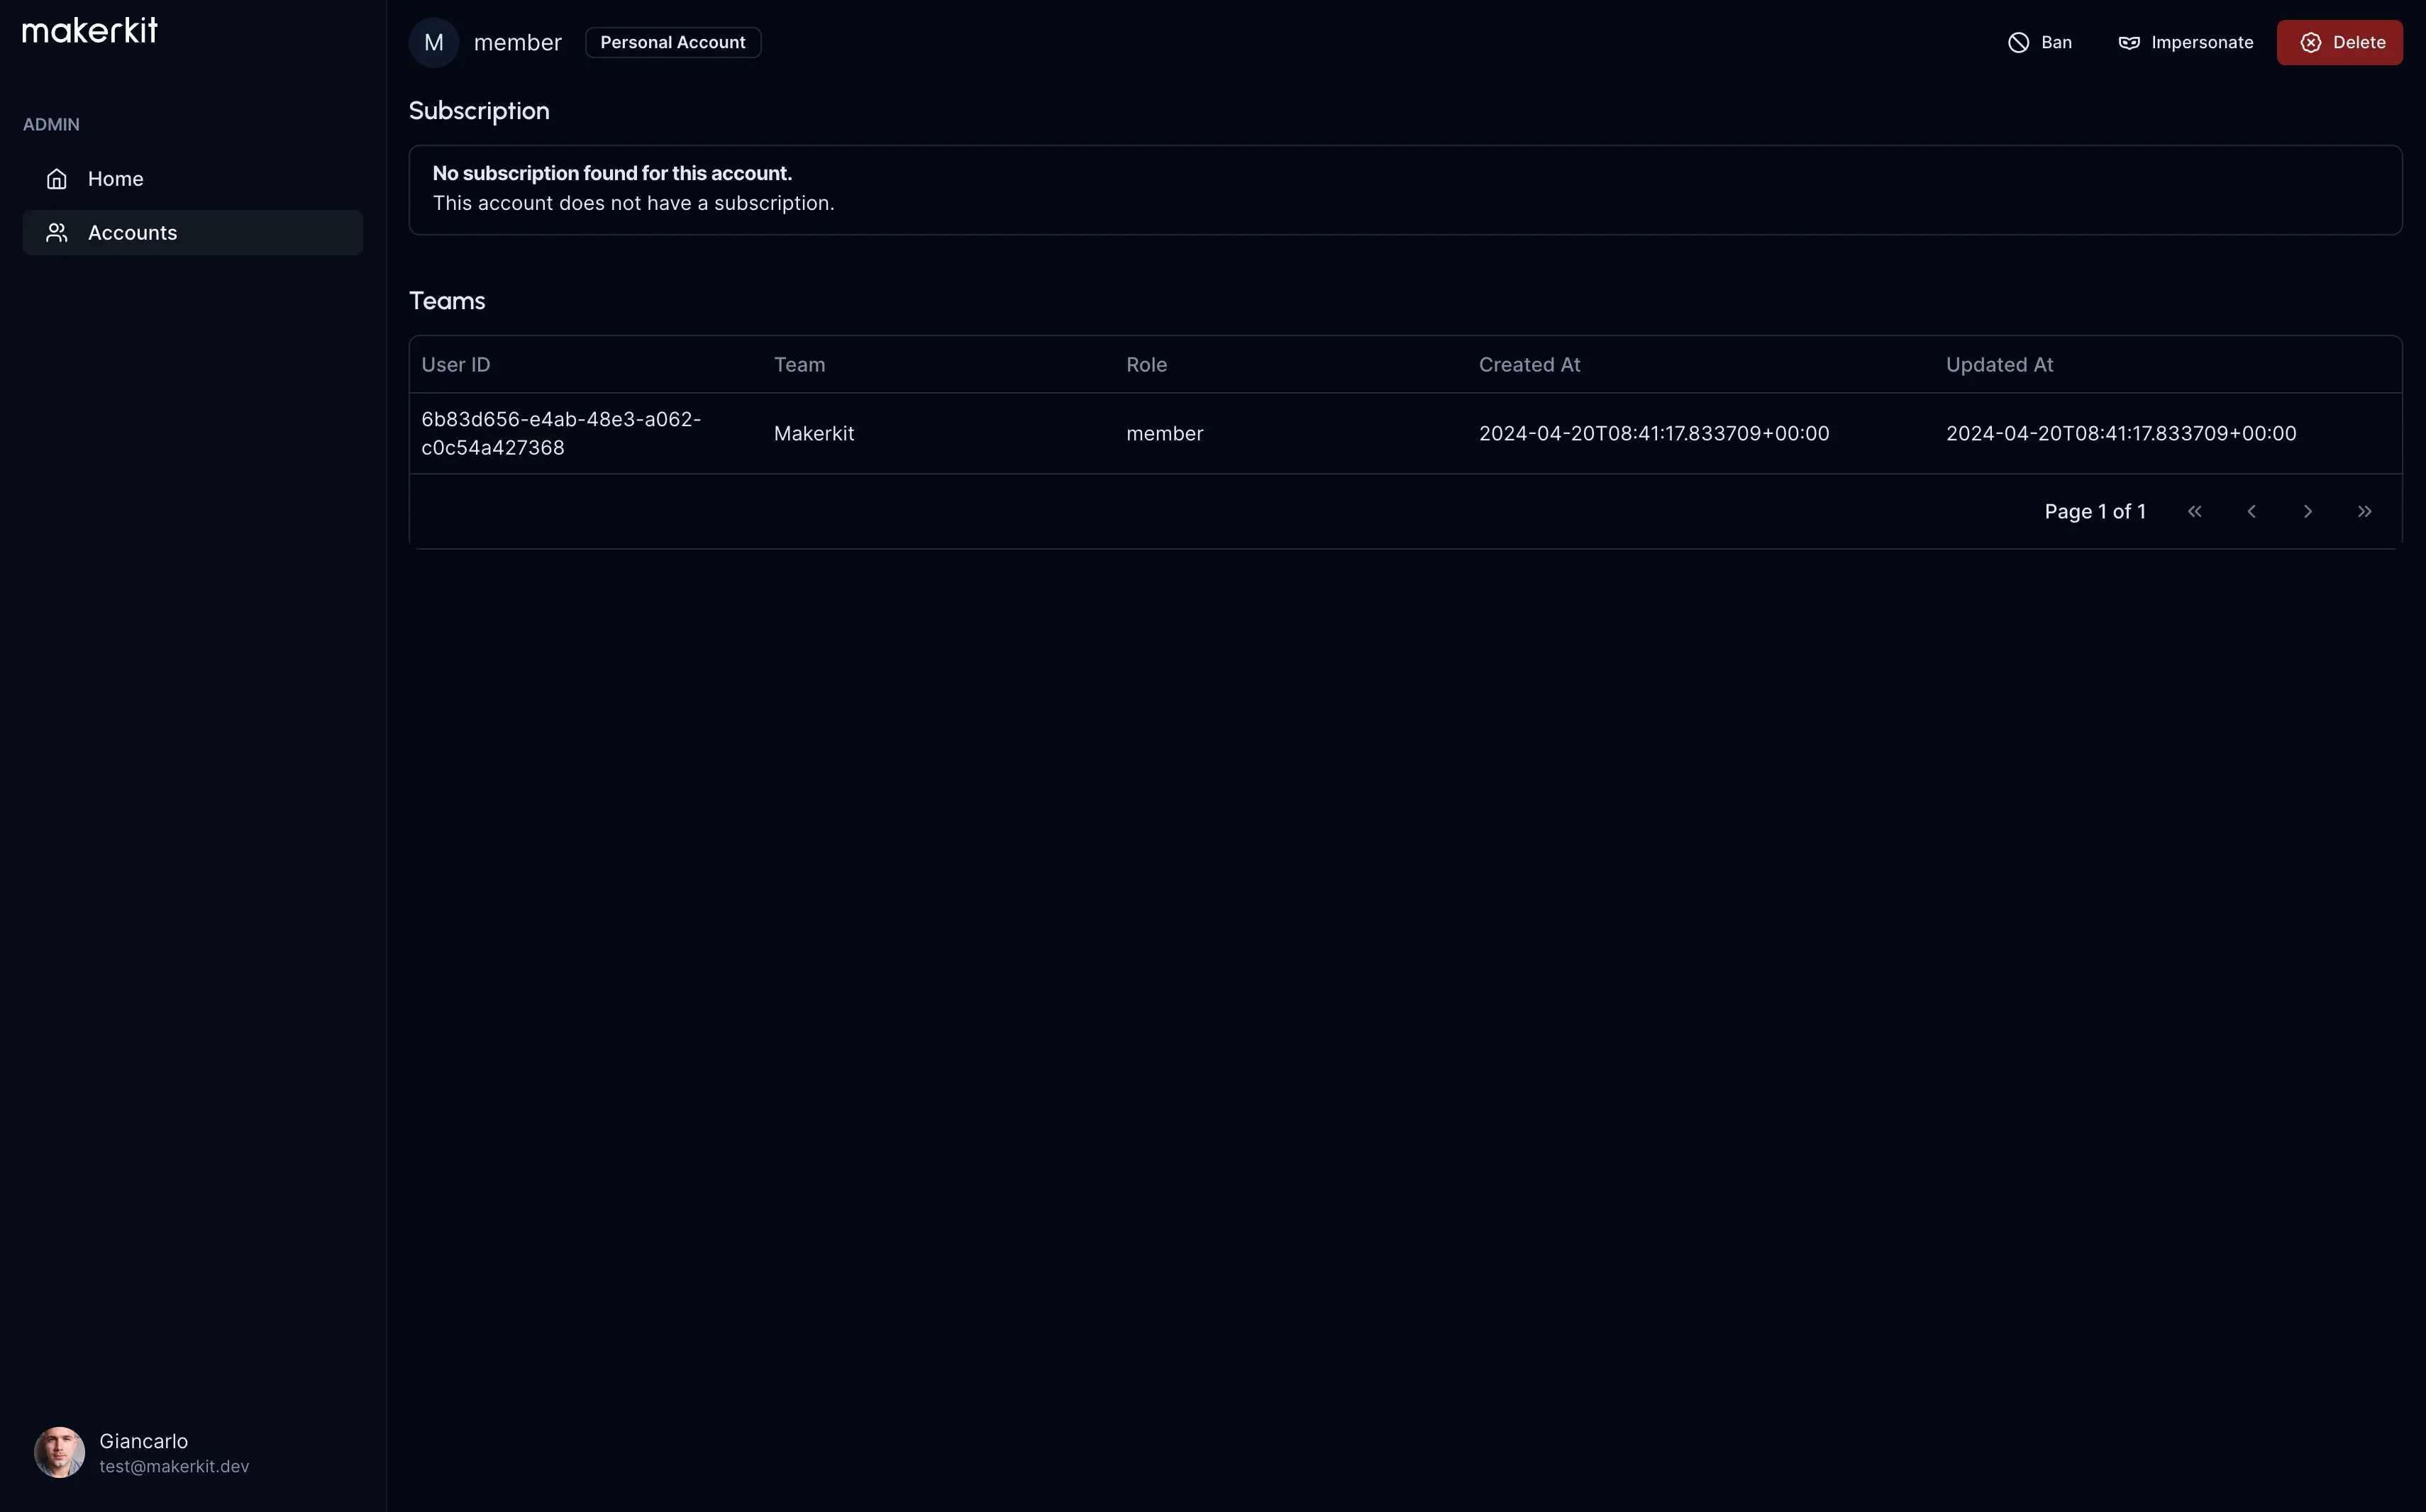Click Giancarlo's avatar photo

tap(59, 1452)
